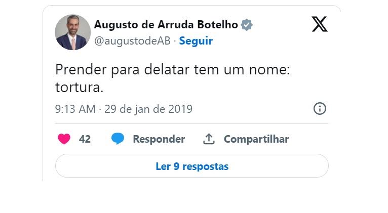Open Augusto de Arruda Botelho's profile photo

[x=72, y=32]
